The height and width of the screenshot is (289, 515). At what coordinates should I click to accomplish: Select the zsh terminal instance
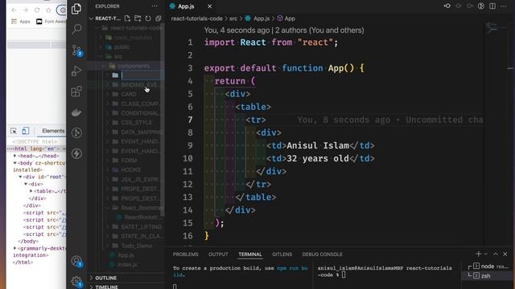pyautogui.click(x=488, y=275)
